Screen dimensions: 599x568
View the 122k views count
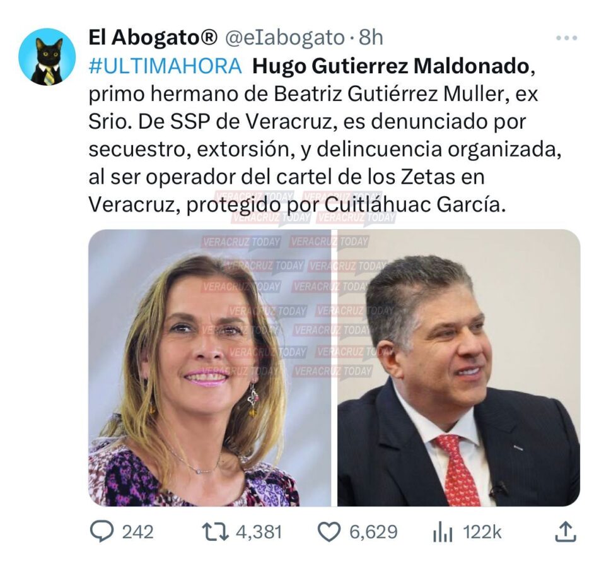pyautogui.click(x=482, y=532)
